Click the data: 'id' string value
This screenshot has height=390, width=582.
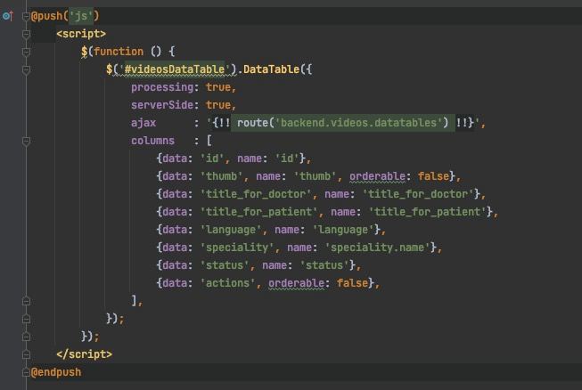212,158
